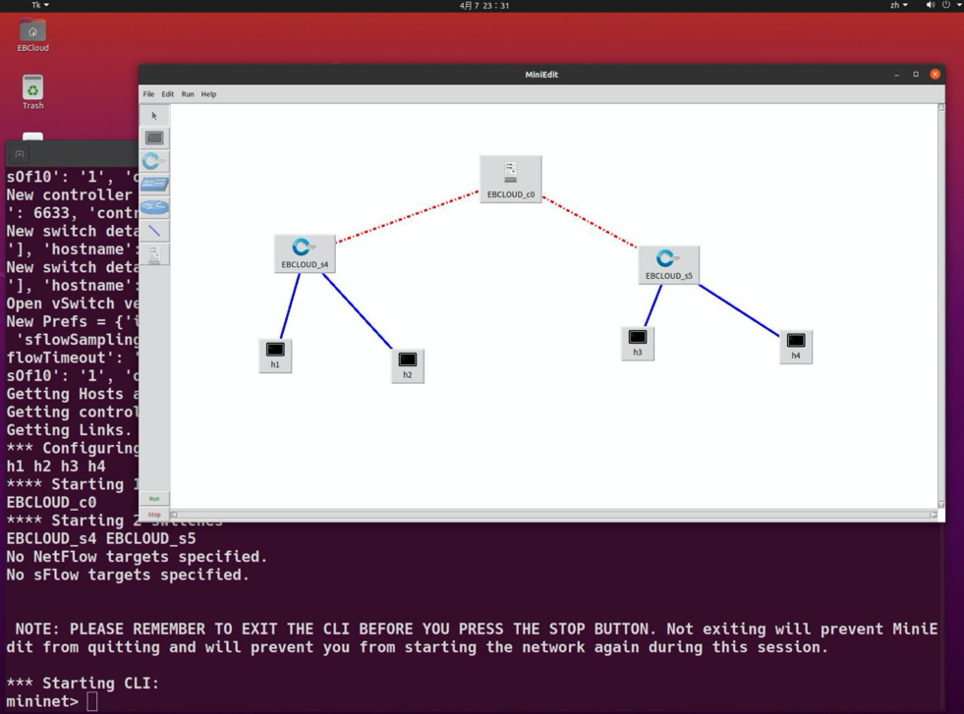
Task: Select the Controller tool in toolbar
Action: (154, 254)
